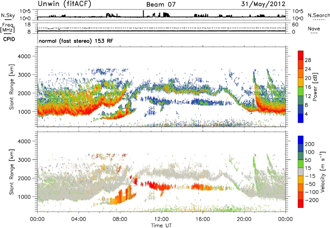
Task: Click the '60' Nave axis tick
Action: click(295, 25)
